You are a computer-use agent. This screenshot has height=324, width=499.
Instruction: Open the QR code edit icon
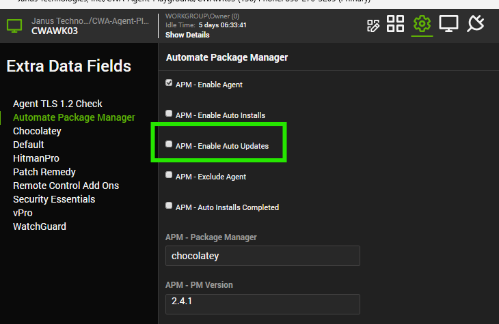[373, 26]
